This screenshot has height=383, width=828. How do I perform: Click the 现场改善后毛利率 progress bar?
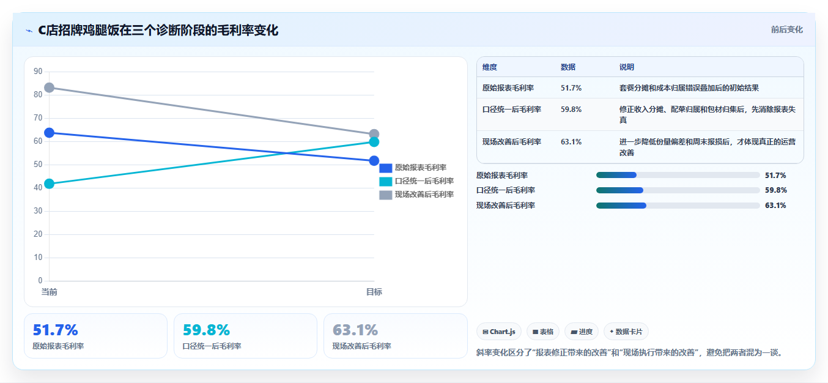[678, 206]
